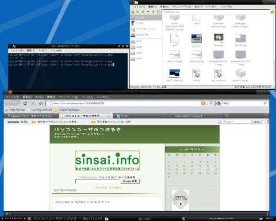The width and height of the screenshot is (276, 221).
Task: Select the yaourt tar.gz package icon
Action: (240, 74)
